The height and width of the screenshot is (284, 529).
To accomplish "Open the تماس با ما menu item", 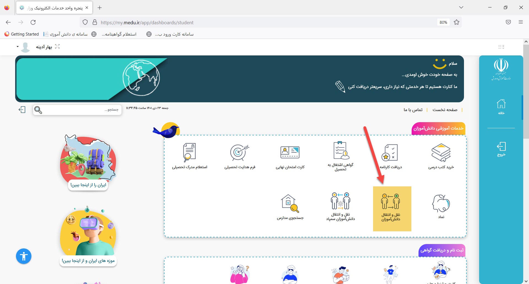I will tap(413, 110).
